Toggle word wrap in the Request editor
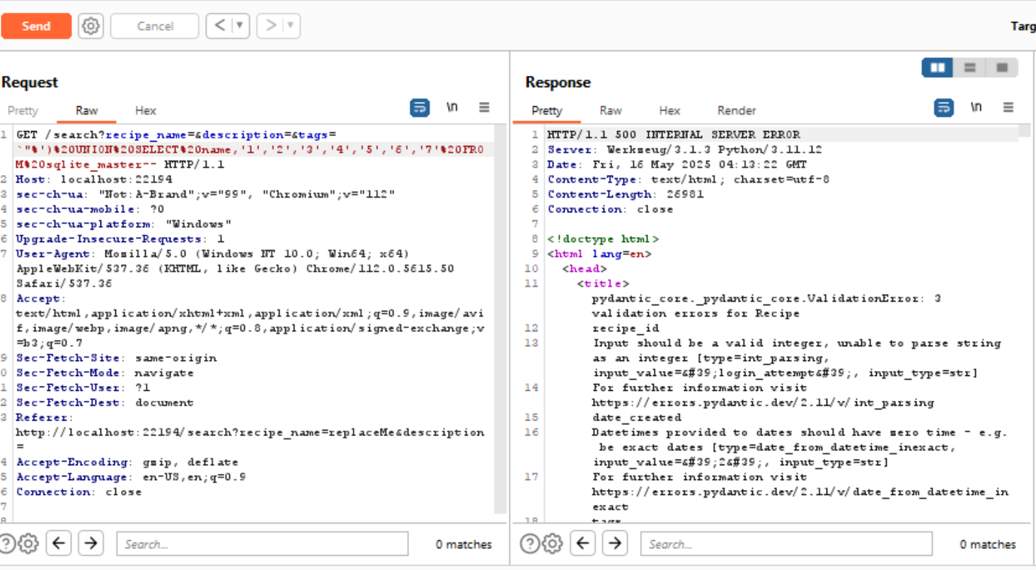The image size is (1036, 570). coord(420,108)
